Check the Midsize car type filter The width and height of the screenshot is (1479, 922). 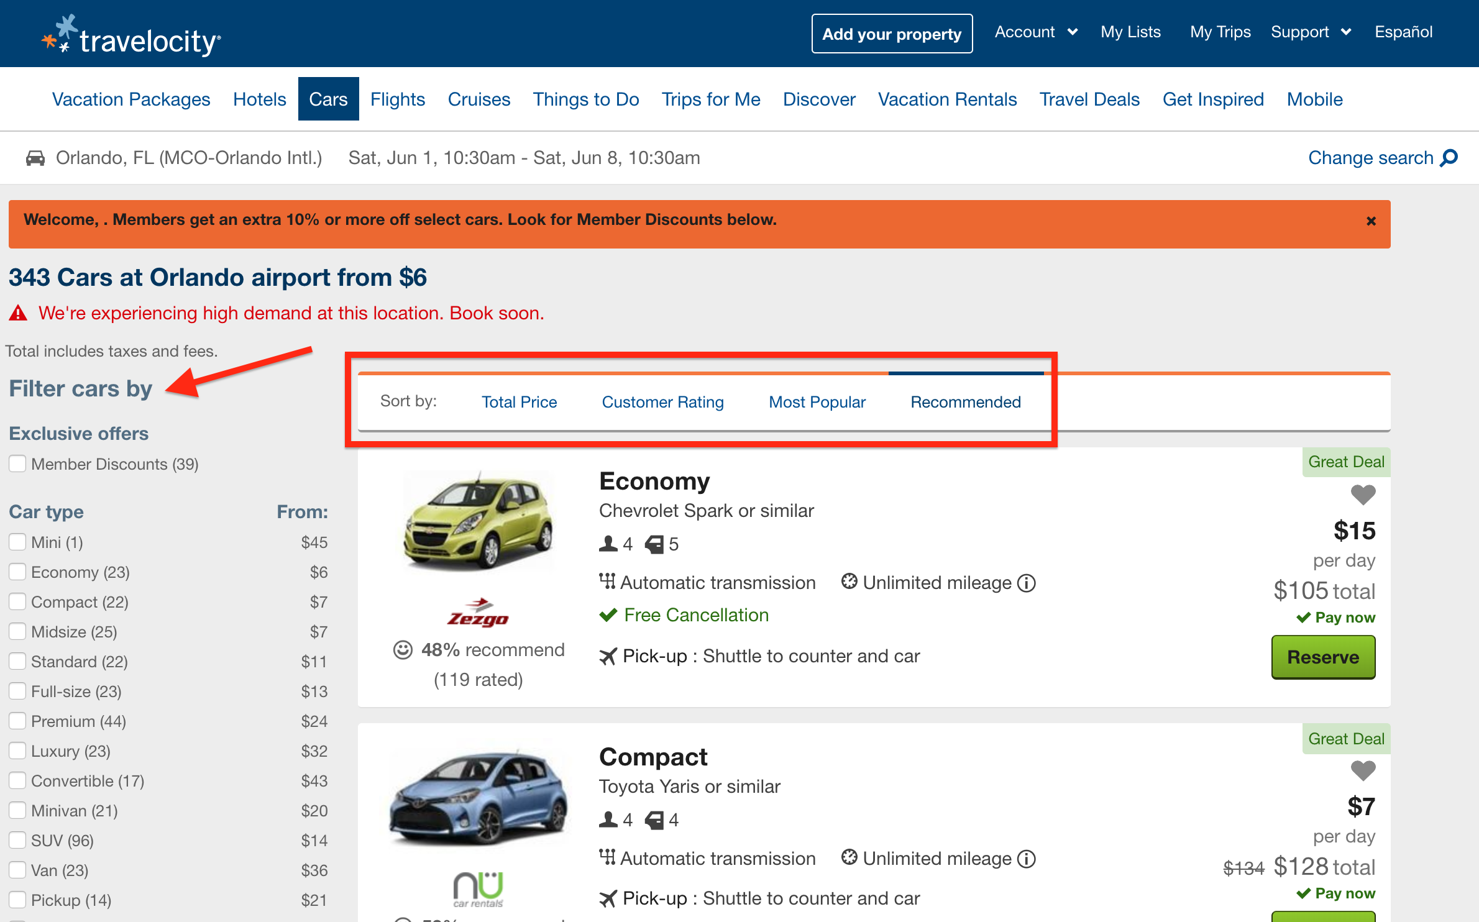17,631
